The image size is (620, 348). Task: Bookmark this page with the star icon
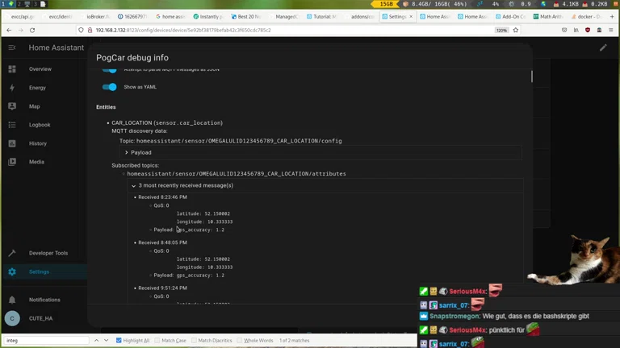click(x=516, y=30)
